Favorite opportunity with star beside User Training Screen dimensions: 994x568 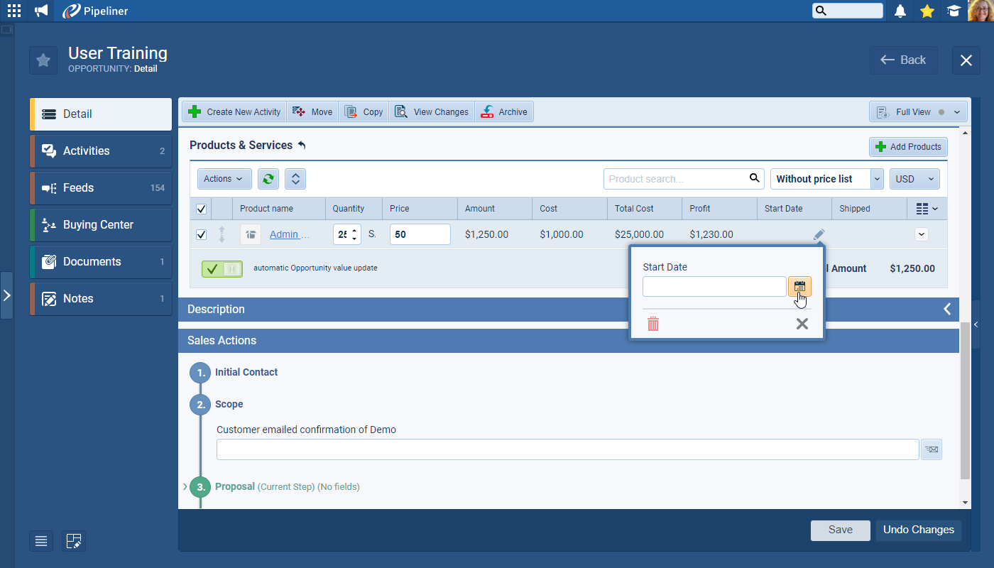pos(43,60)
